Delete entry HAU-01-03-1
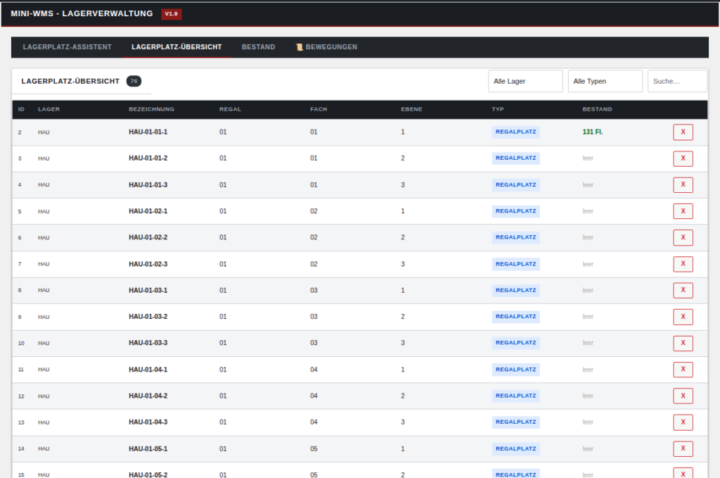The image size is (720, 478). tap(683, 291)
